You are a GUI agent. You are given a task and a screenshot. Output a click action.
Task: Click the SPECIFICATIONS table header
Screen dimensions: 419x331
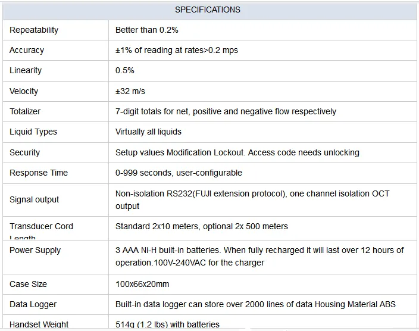click(208, 10)
